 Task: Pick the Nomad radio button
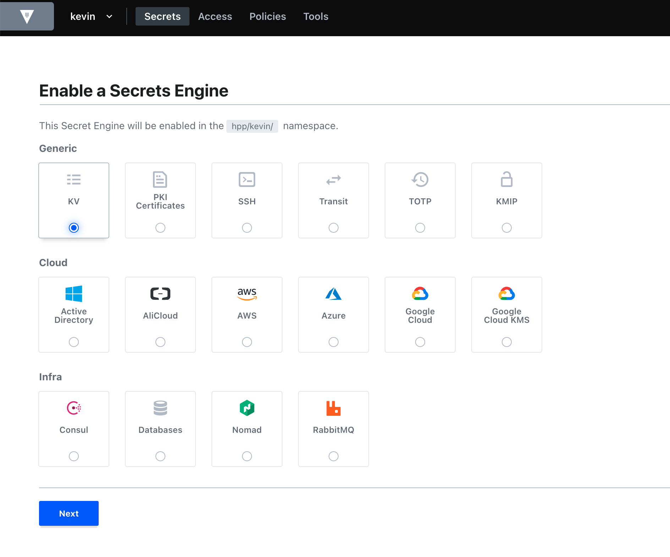pyautogui.click(x=247, y=456)
